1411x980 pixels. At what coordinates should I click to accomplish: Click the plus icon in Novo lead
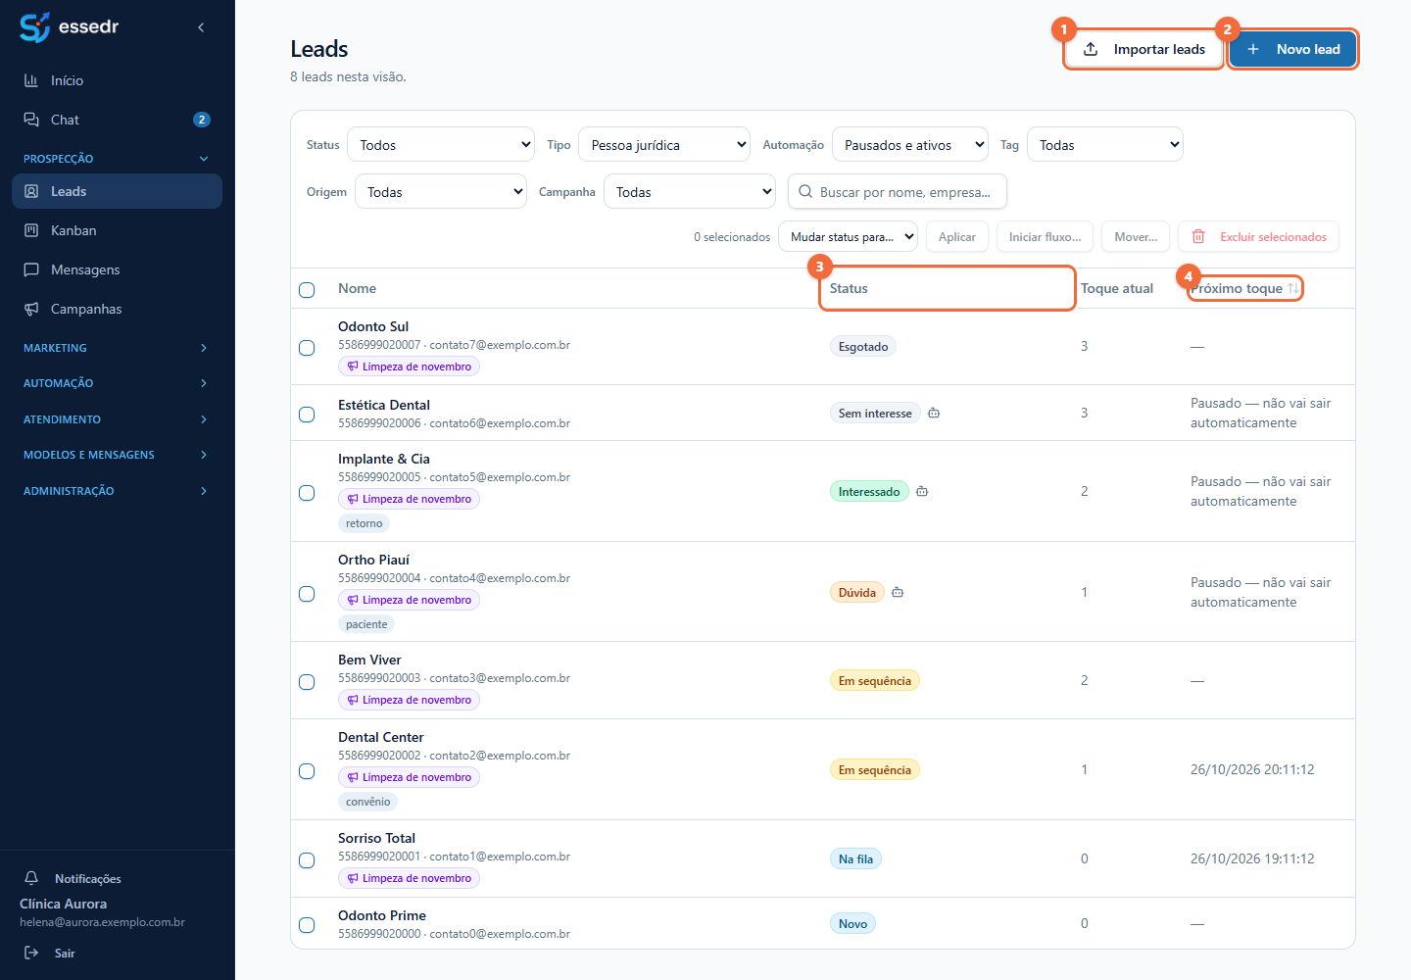[x=1253, y=49]
